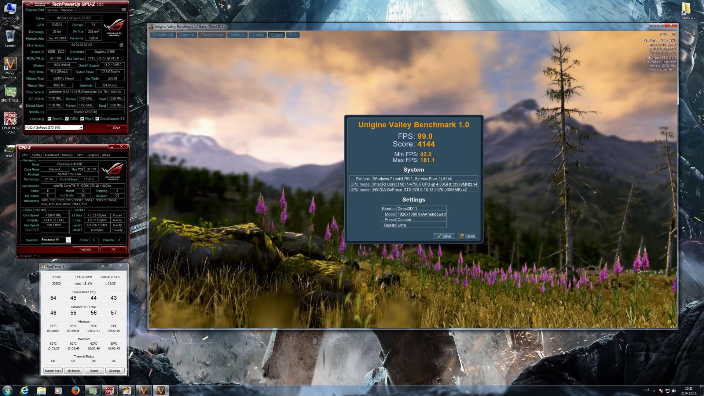704x396 pixels.
Task: Switch to the Graphics tab in CPU-Z
Action: pyautogui.click(x=93, y=155)
